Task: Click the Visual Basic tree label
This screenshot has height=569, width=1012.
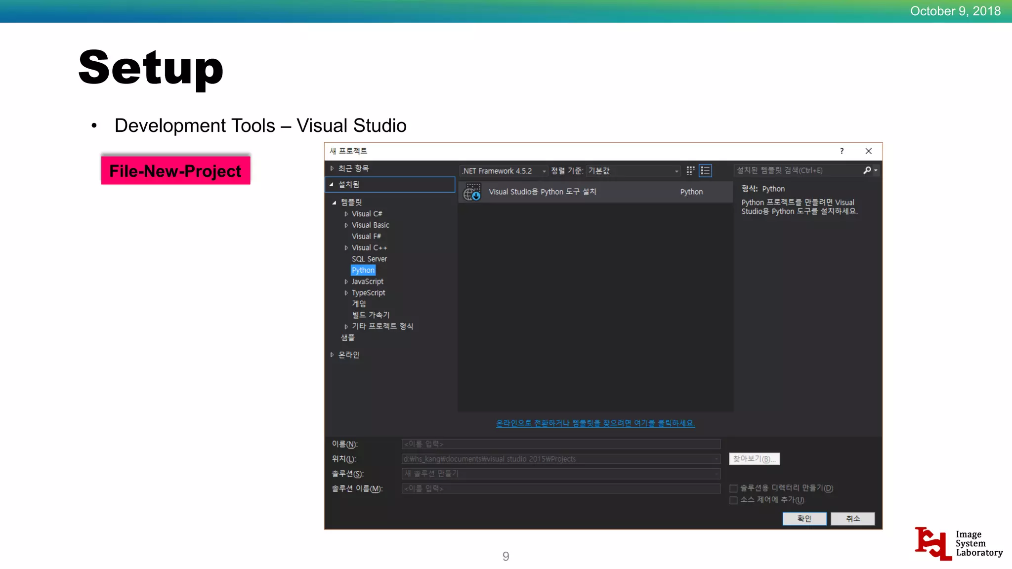Action: pos(370,225)
